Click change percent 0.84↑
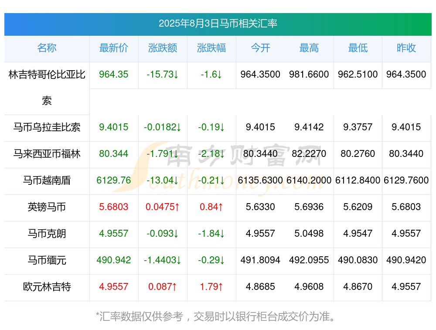The width and height of the screenshot is (436, 330). [211, 207]
